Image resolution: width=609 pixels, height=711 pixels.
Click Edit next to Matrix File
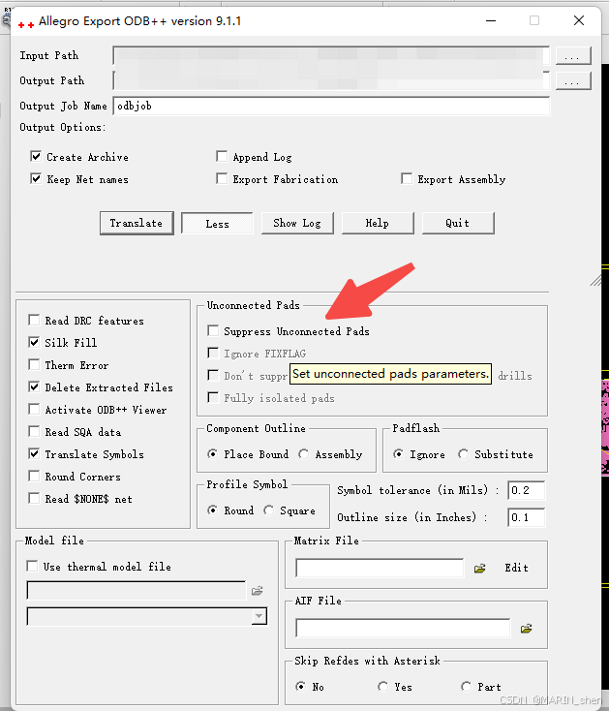517,568
